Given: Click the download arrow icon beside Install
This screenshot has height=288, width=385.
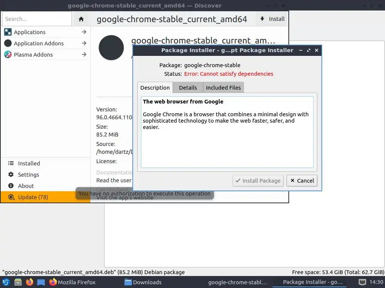Looking at the screenshot, I should tap(262, 19).
